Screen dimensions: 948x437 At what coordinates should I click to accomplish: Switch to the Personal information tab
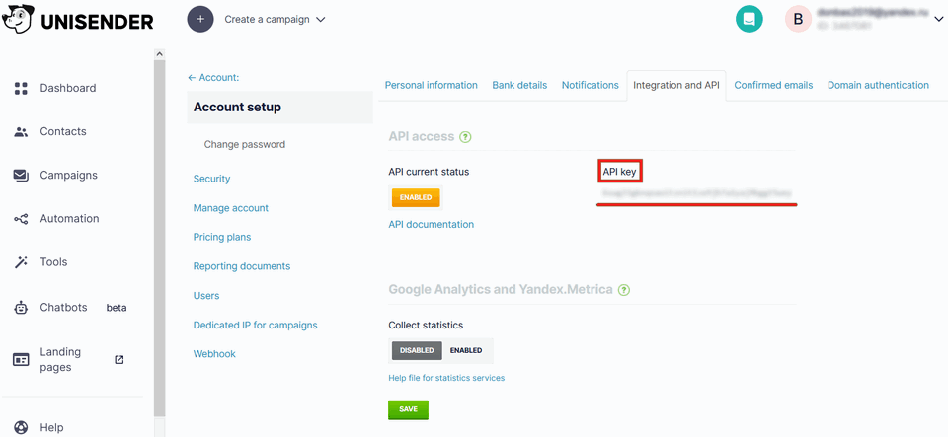432,85
